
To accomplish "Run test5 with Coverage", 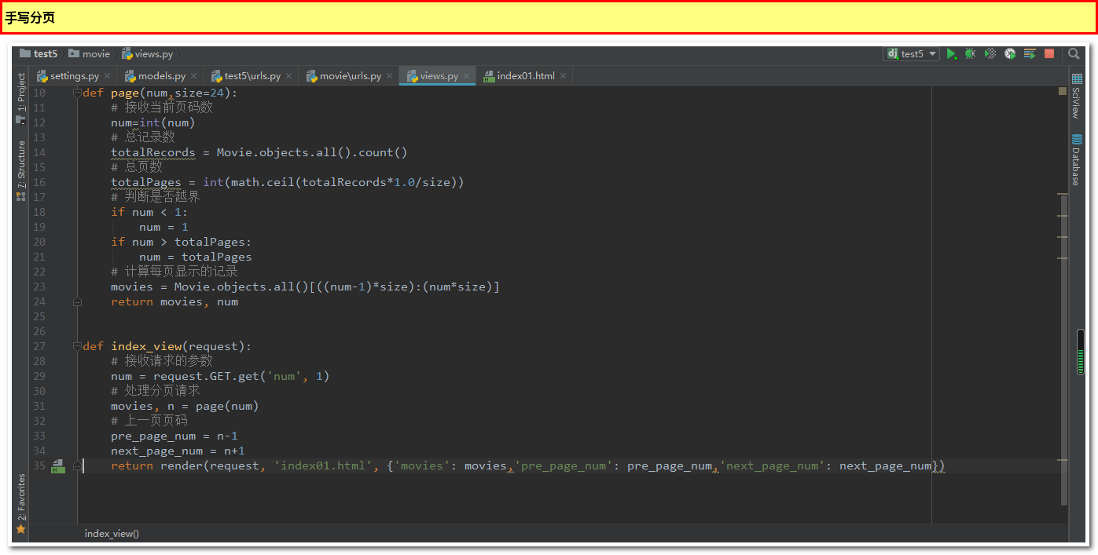I will [x=990, y=54].
